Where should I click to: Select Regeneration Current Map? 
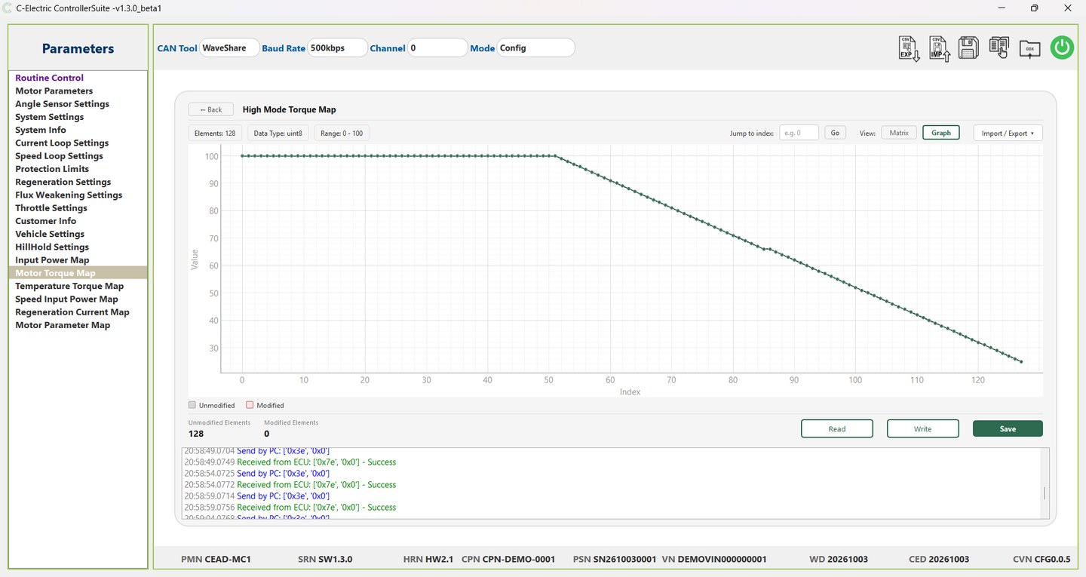click(x=72, y=312)
